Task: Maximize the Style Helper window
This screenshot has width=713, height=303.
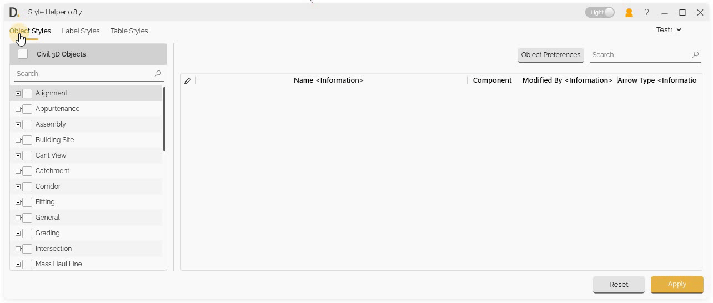Action: click(682, 12)
